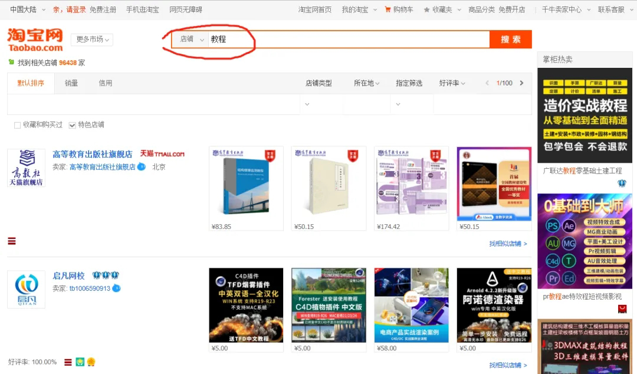Expand 联系客服 dropdown
637x374 pixels.
point(615,9)
